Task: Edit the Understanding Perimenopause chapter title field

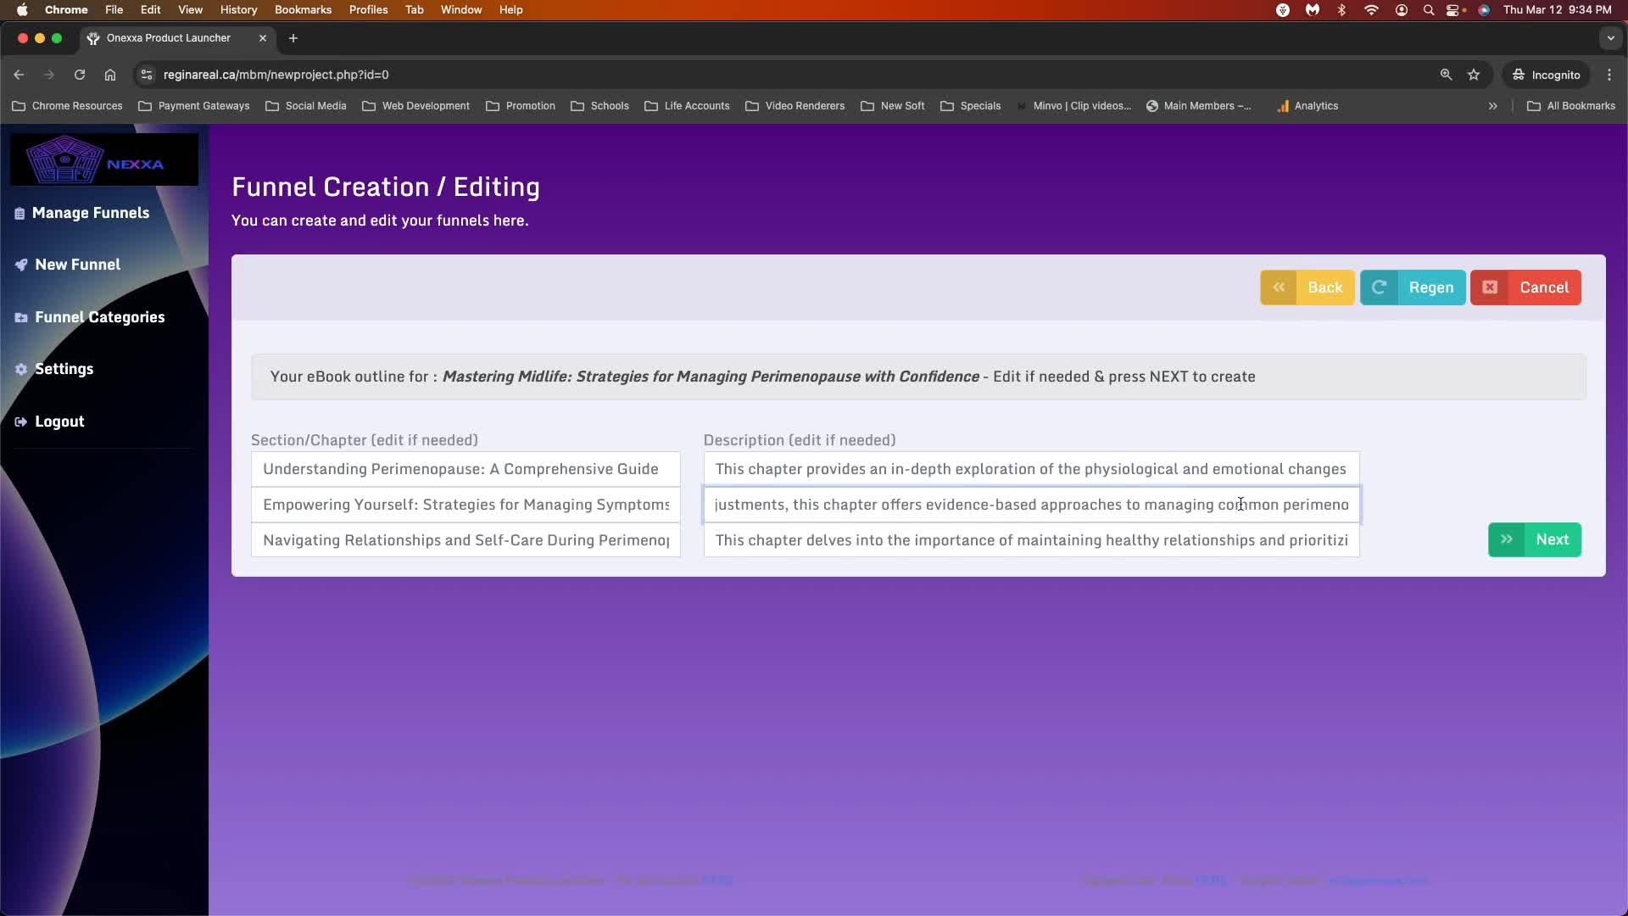Action: (465, 469)
